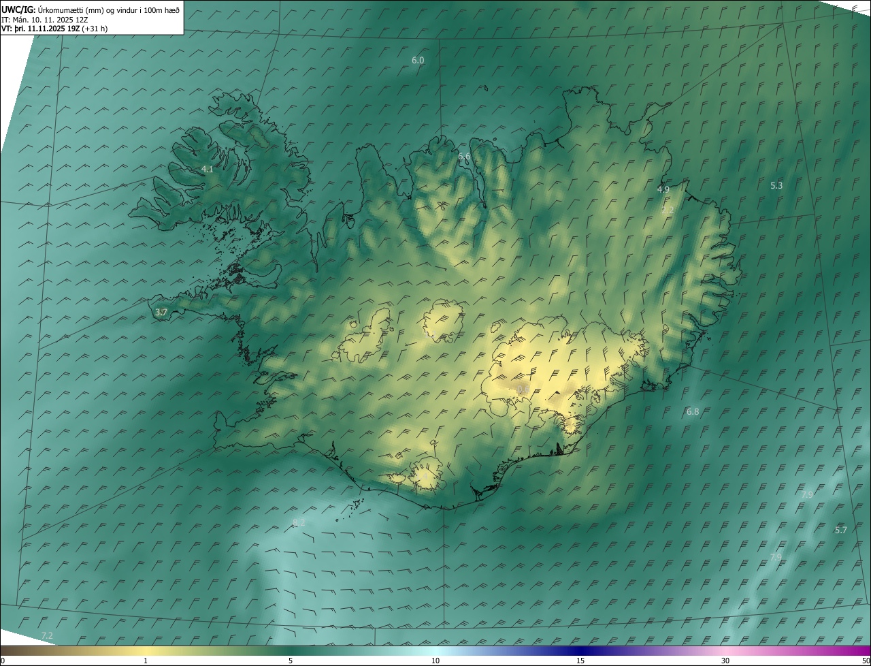Screen dimensions: 871x666
Task: Click the 2.2 value on the map
Action: (x=668, y=210)
